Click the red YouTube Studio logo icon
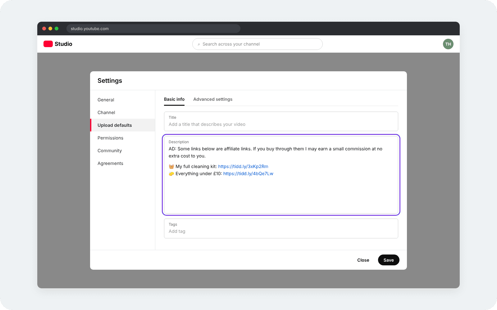Viewport: 497px width, 310px height. click(x=48, y=44)
